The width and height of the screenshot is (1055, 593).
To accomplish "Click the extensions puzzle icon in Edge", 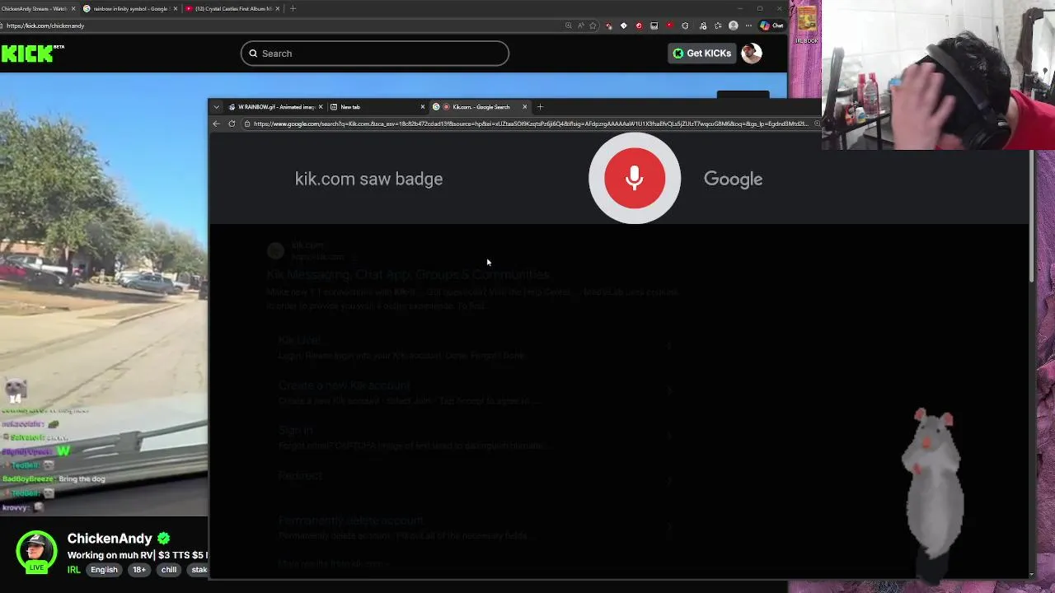I will pyautogui.click(x=685, y=26).
